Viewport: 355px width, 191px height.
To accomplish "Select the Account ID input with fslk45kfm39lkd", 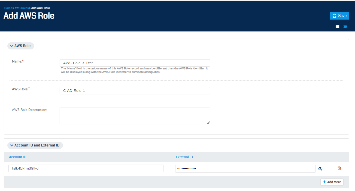I will click(86, 168).
